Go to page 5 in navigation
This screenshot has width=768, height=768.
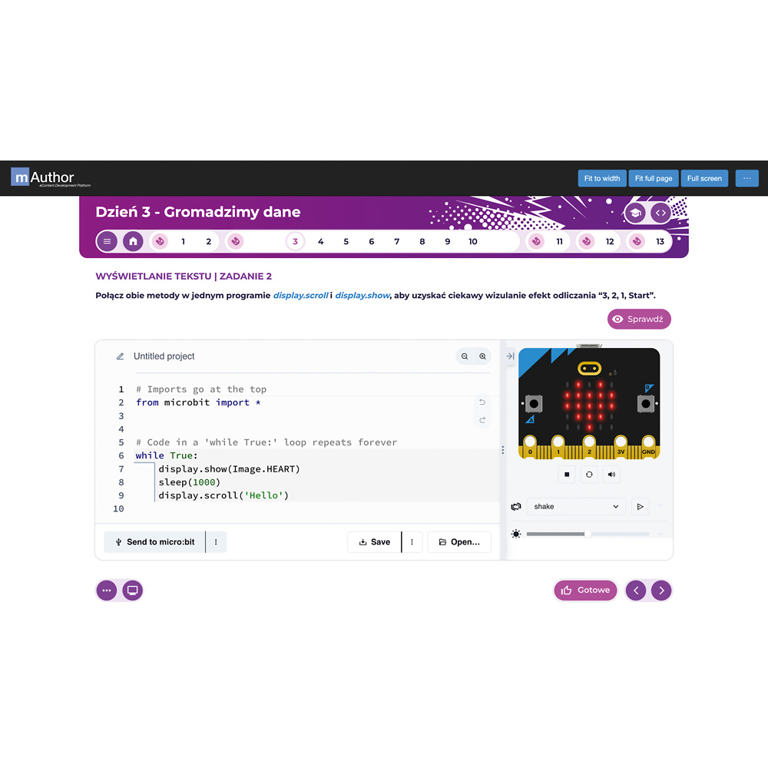click(346, 241)
